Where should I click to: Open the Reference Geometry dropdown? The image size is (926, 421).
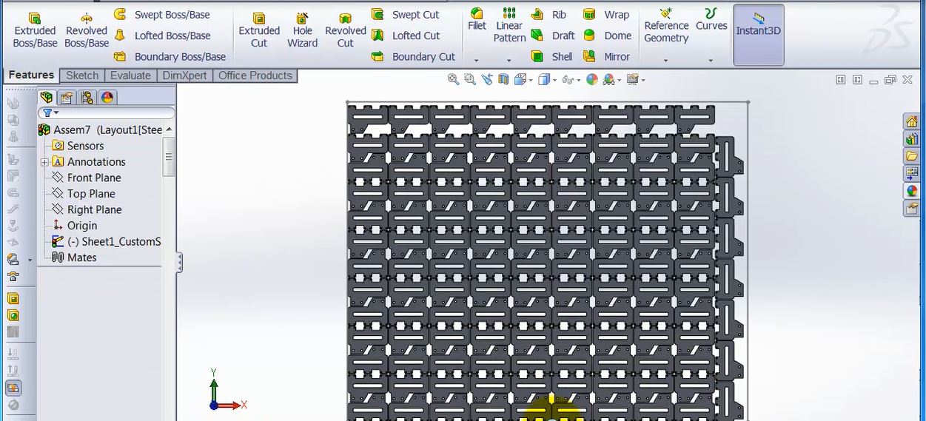pyautogui.click(x=666, y=61)
